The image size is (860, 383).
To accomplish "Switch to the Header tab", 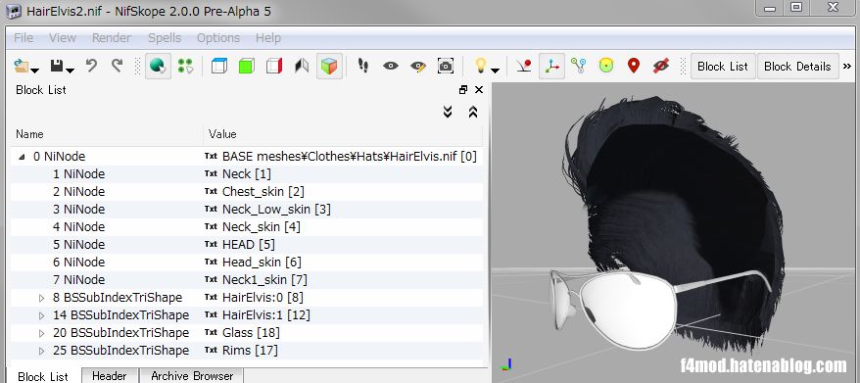I will 109,376.
